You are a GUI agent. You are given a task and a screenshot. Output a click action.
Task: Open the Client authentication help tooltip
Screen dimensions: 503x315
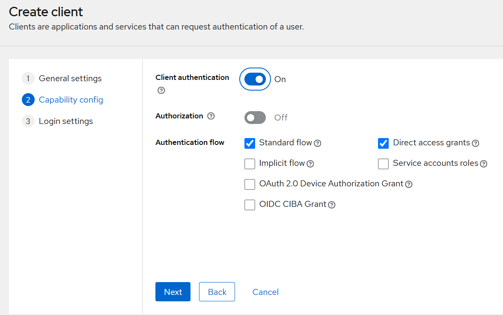[x=161, y=90]
